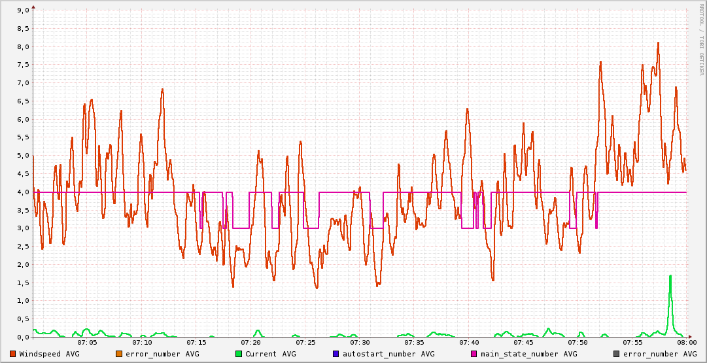Select the 08:00 time axis label
This screenshot has width=707, height=363.
[x=686, y=342]
